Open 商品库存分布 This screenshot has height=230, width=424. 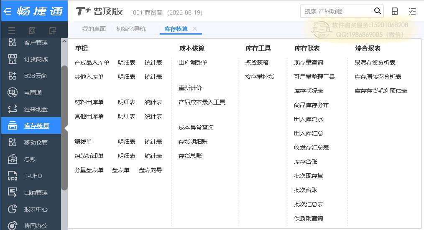tap(311, 105)
